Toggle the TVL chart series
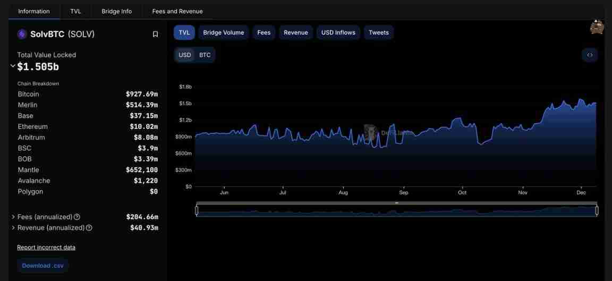This screenshot has width=612, height=281. (x=184, y=32)
